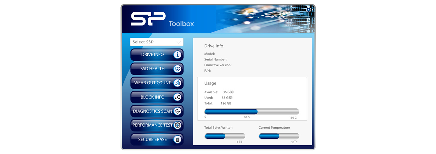Viewport: 436px width, 154px height.
Task: Click the Total Bytes Written bar
Action: click(225, 136)
